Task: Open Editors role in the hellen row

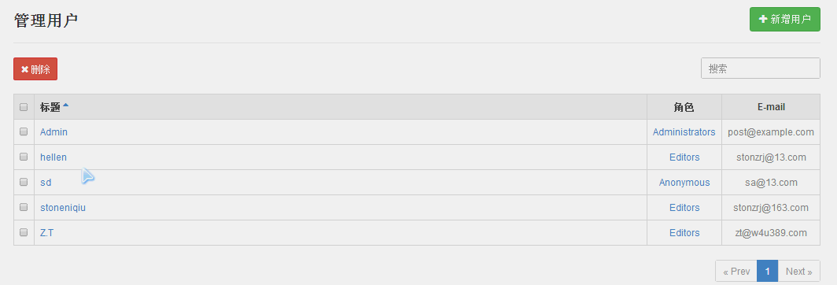Action: coord(684,157)
